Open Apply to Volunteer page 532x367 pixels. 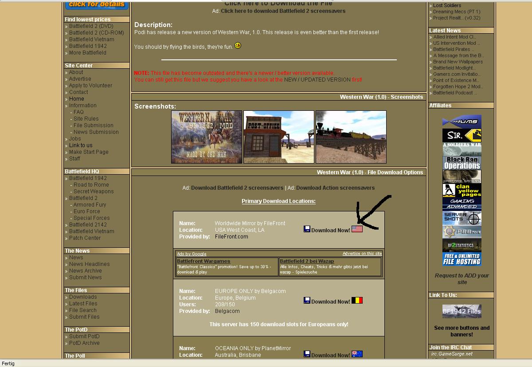click(91, 86)
